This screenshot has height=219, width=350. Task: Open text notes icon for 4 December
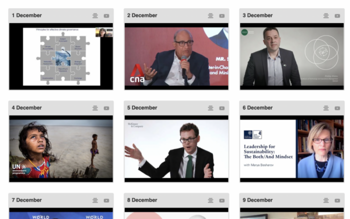(x=95, y=108)
